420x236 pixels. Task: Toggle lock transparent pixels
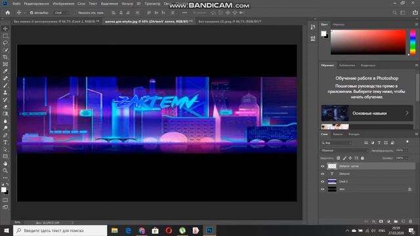[339, 158]
